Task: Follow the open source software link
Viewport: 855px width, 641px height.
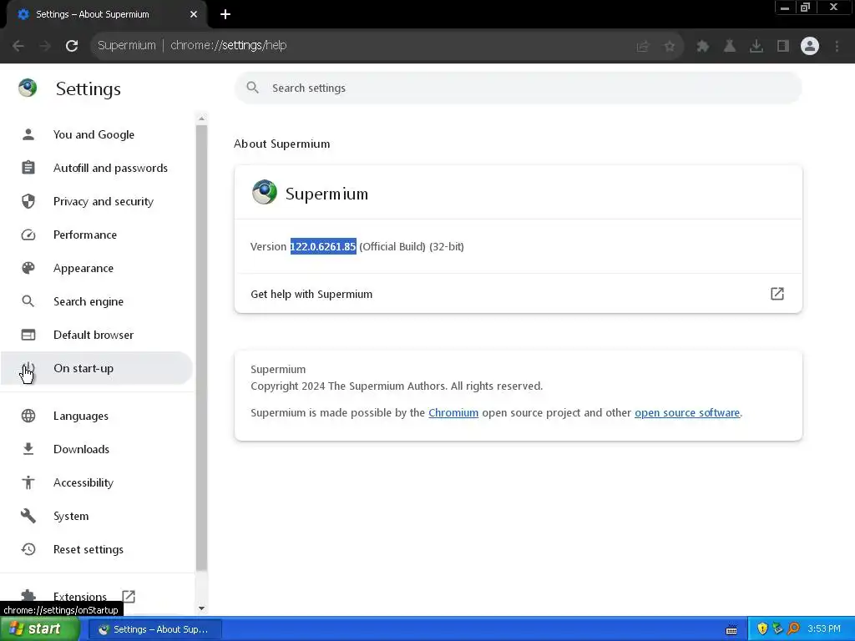Action: click(687, 412)
